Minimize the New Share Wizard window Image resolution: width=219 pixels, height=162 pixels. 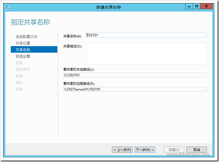point(189,6)
